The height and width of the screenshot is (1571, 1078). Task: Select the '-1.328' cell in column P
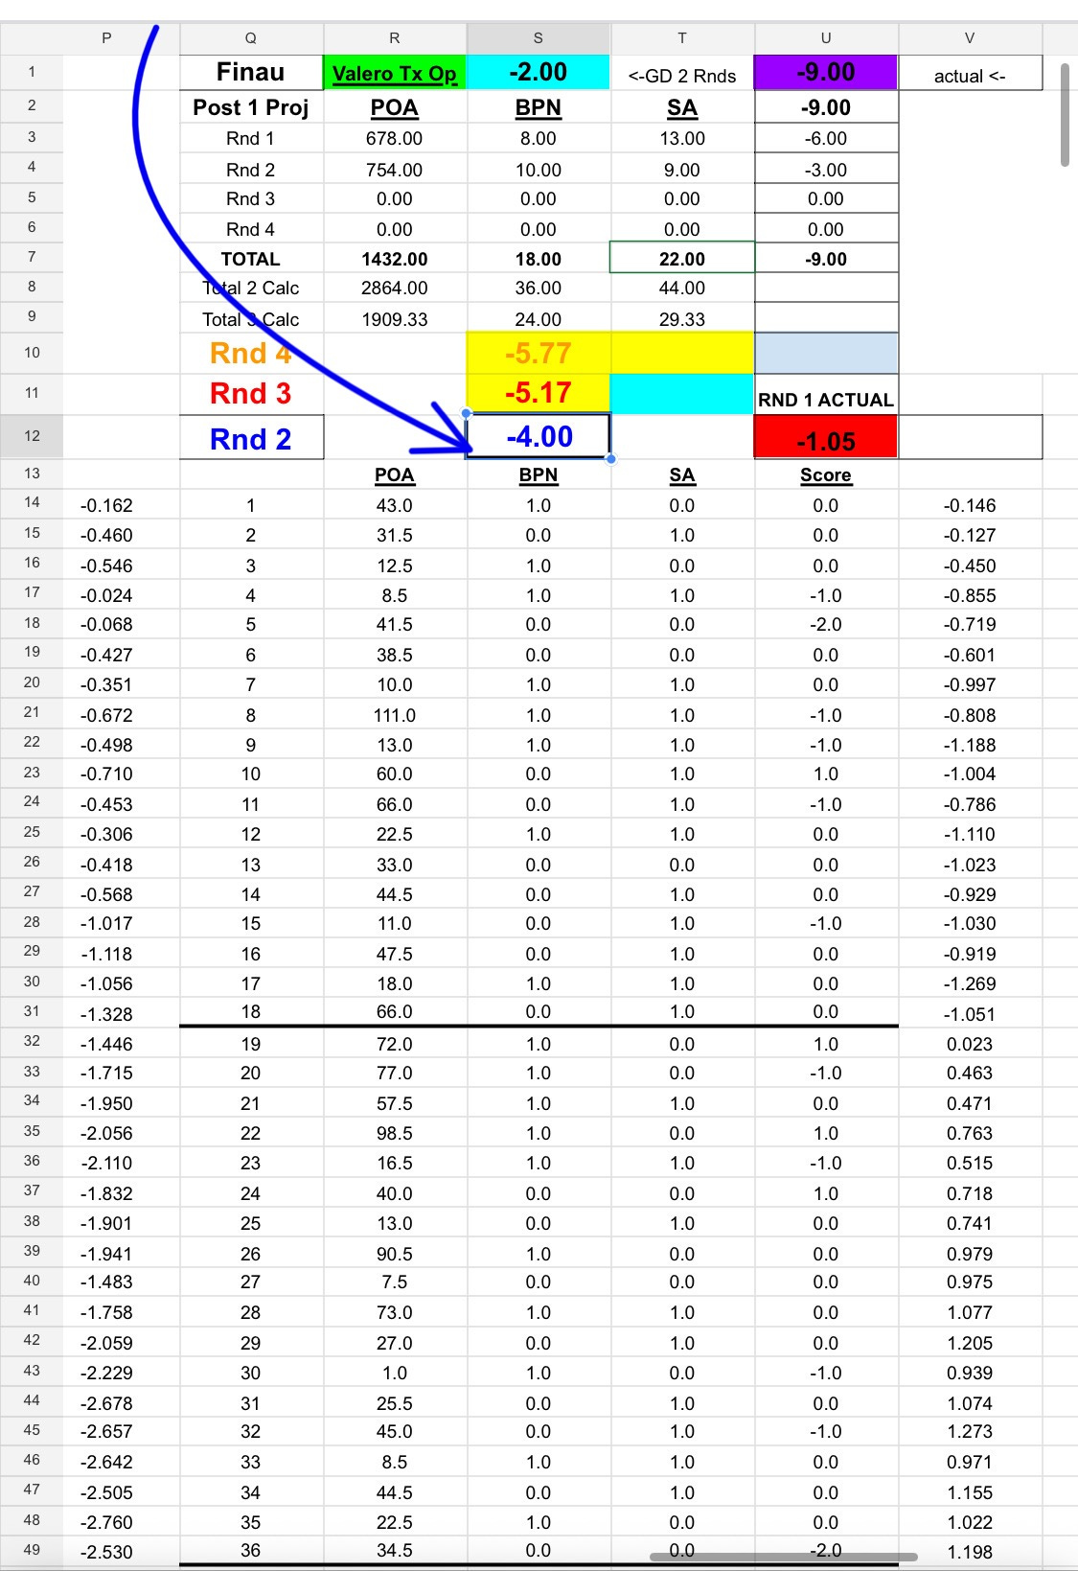106,1014
